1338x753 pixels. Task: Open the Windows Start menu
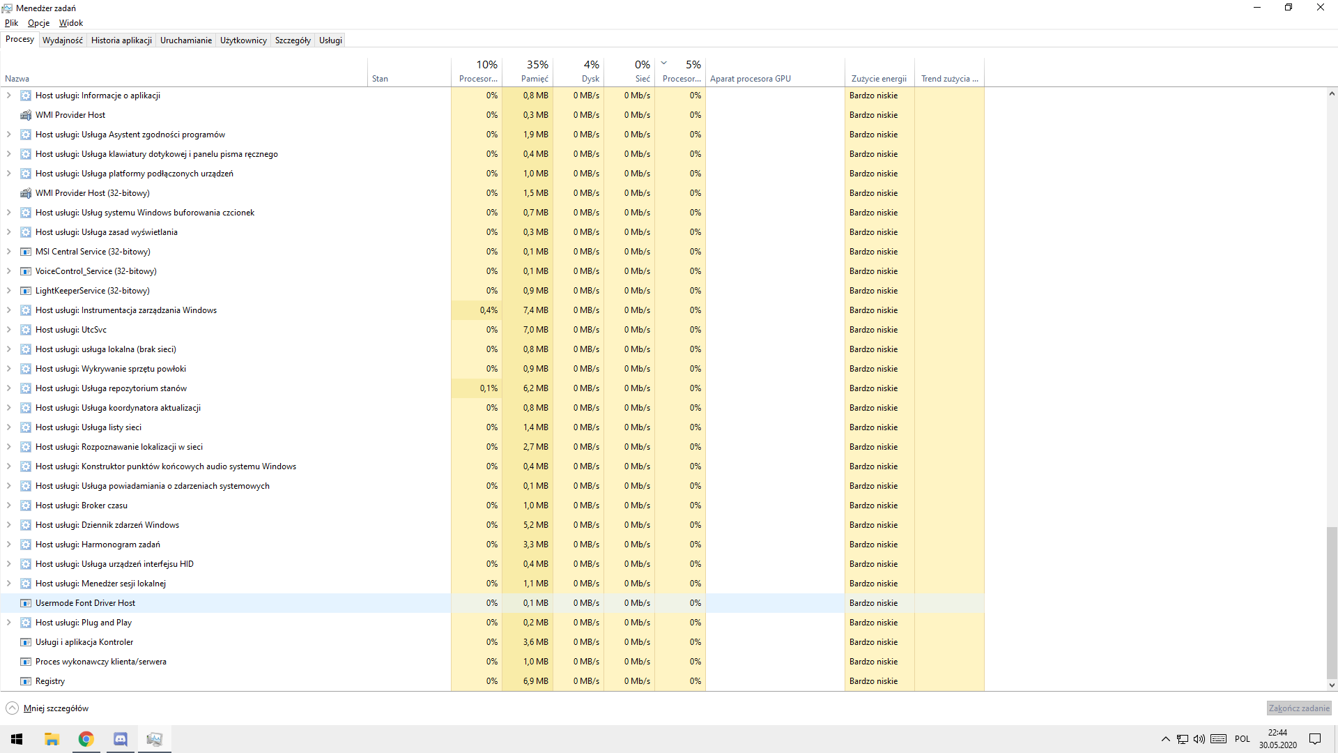tap(17, 739)
